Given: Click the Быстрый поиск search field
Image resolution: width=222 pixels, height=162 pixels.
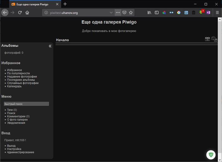Looking at the screenshot, I should pos(26,104).
